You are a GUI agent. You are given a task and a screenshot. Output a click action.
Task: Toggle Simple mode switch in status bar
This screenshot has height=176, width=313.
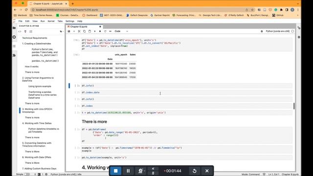tap(27, 174)
